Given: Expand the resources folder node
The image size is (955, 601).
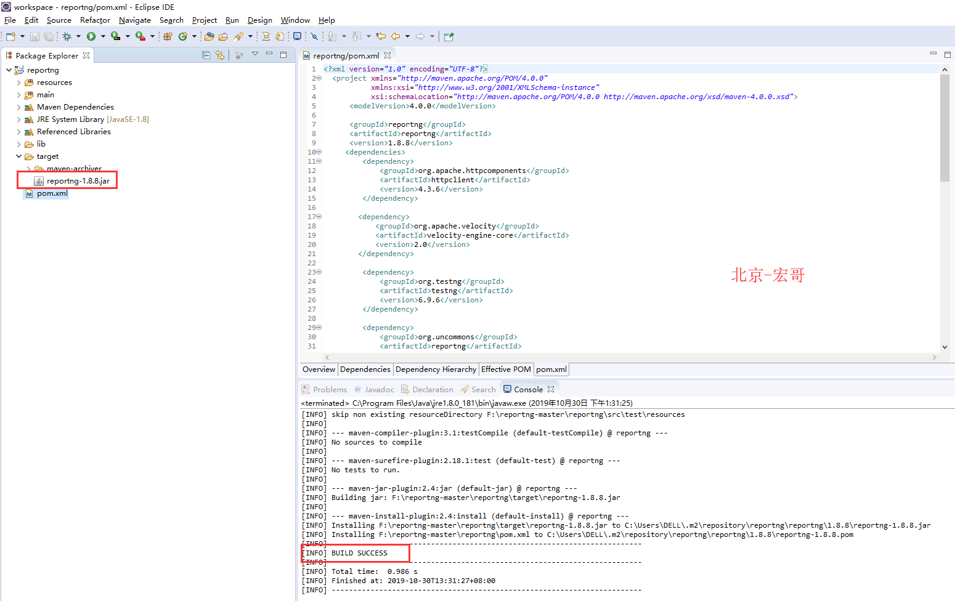Looking at the screenshot, I should tap(18, 83).
